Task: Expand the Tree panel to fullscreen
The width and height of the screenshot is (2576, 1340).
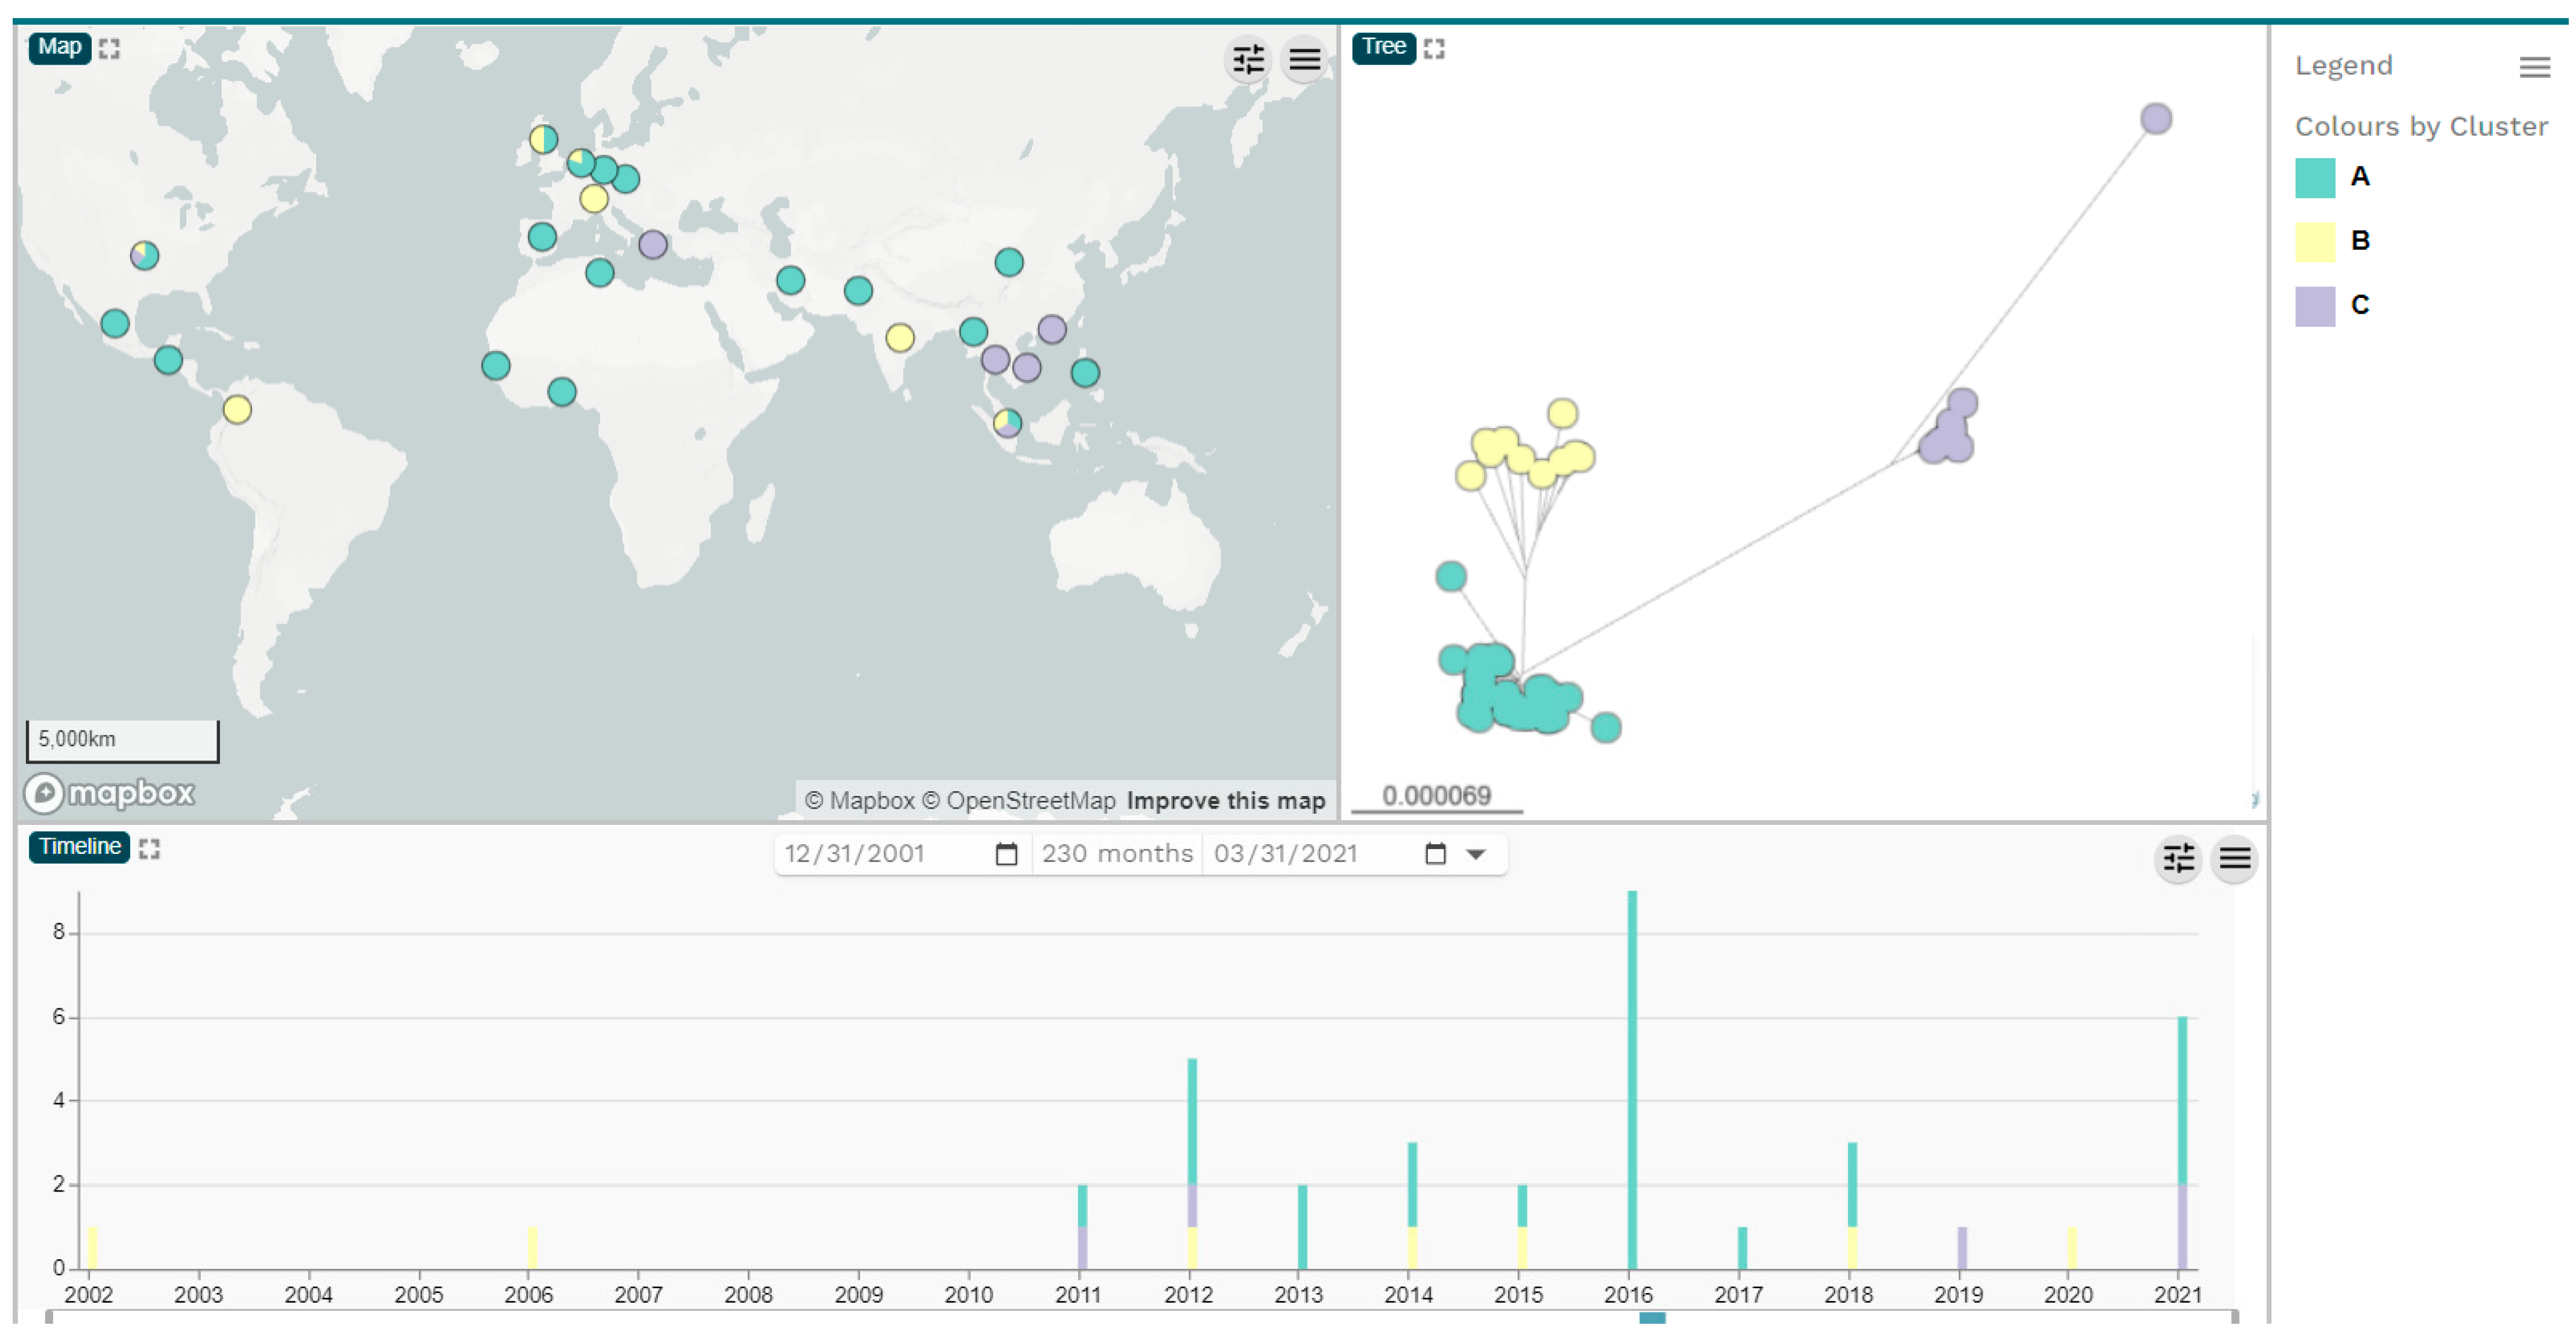Action: [1434, 48]
